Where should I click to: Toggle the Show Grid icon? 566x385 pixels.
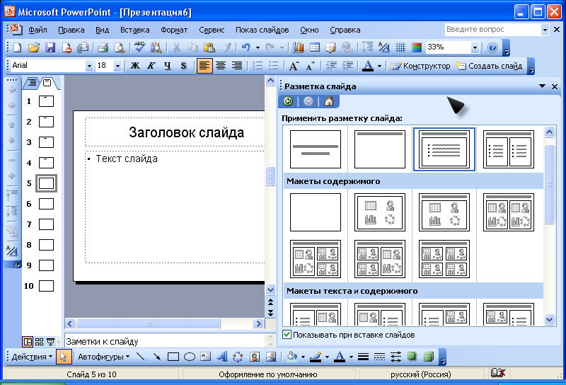(400, 47)
